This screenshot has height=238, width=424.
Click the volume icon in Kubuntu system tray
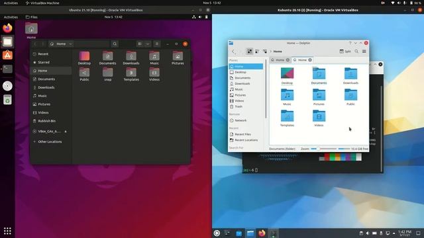[x=368, y=233]
